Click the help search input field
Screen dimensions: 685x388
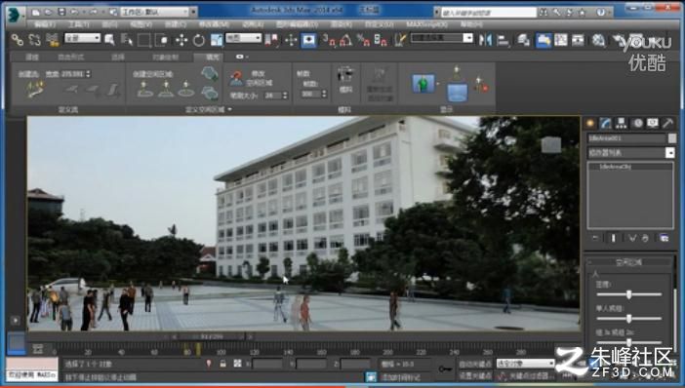(489, 13)
